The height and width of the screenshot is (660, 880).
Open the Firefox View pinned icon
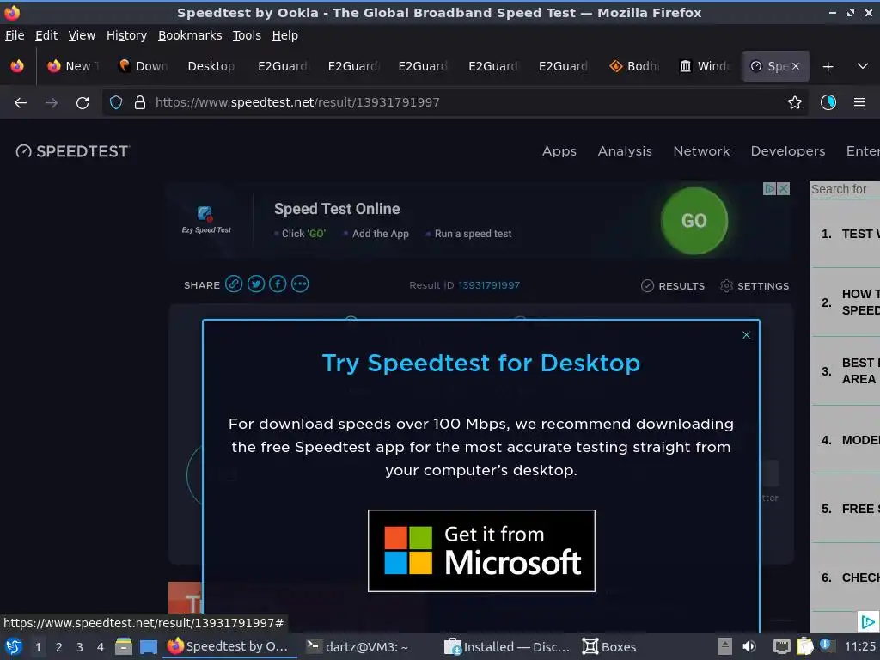(17, 66)
